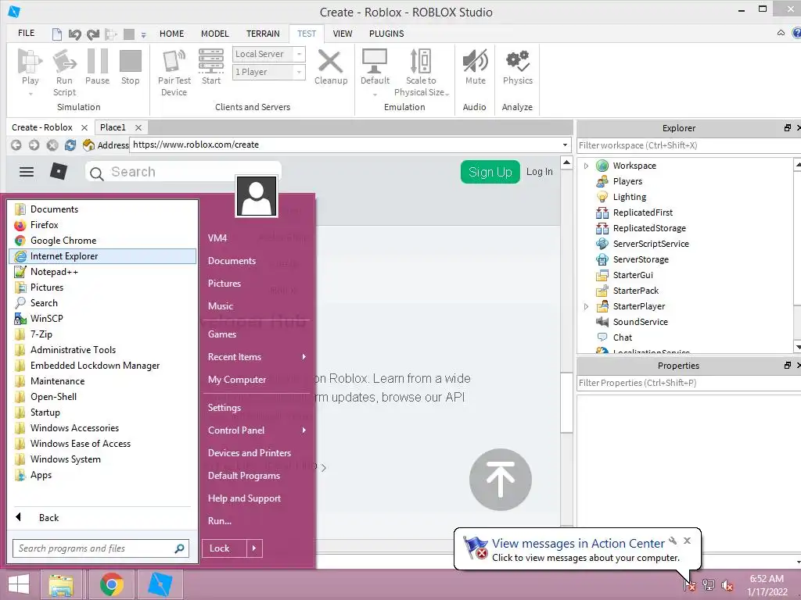Open Pair Test Device
Viewport: 801px width, 600px height.
(174, 61)
